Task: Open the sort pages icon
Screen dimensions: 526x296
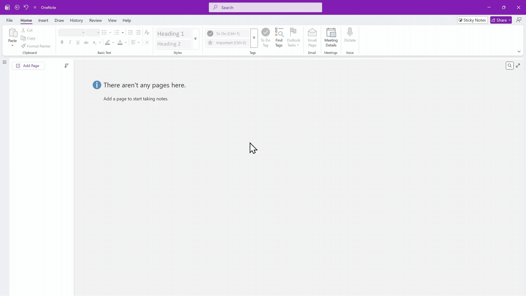Action: click(67, 66)
